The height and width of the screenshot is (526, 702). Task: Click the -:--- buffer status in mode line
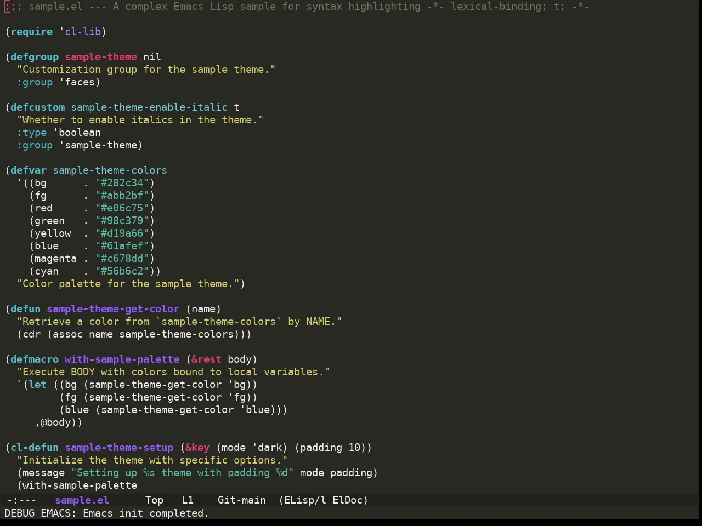click(x=22, y=500)
